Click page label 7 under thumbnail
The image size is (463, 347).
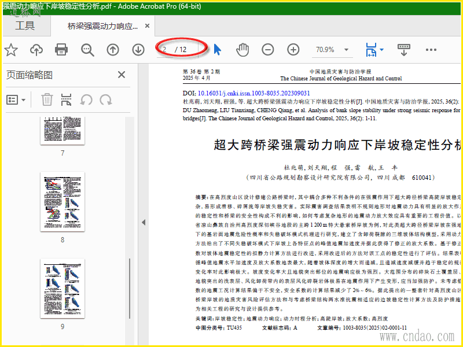pyautogui.click(x=63, y=153)
